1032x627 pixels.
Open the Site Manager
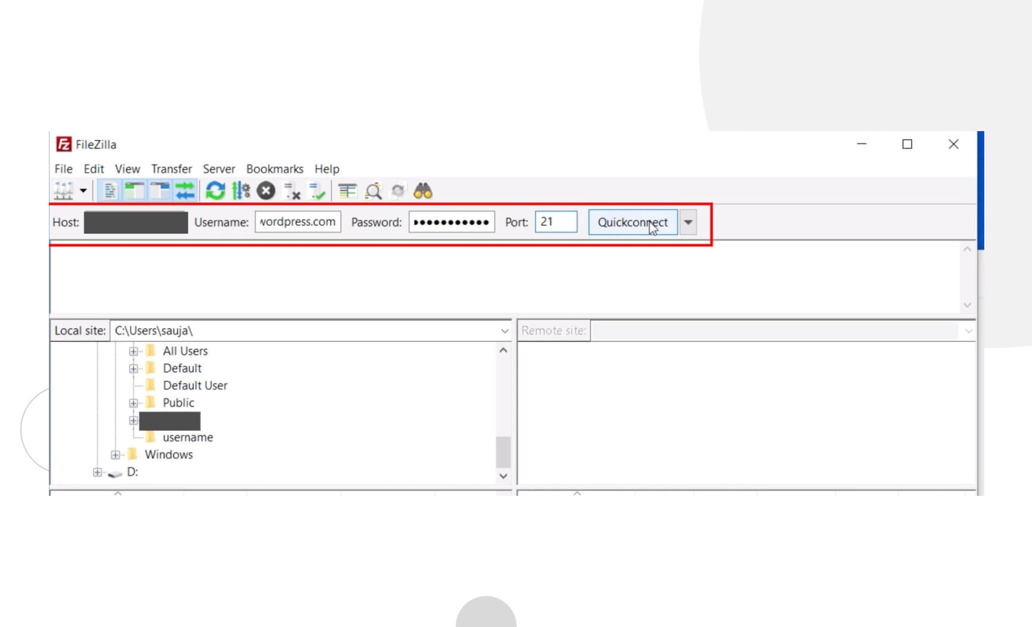pos(63,190)
